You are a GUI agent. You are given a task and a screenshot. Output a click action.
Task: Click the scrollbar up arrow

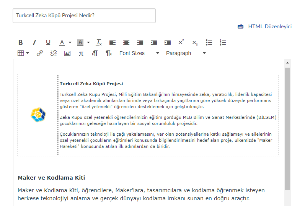point(287,63)
